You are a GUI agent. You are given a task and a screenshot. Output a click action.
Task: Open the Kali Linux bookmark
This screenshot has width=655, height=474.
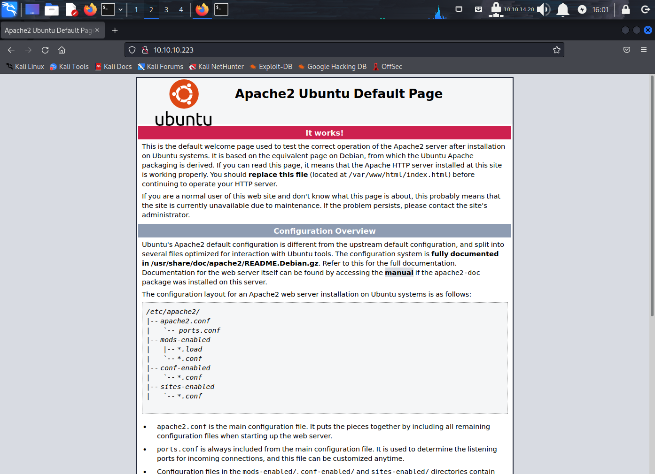point(25,67)
